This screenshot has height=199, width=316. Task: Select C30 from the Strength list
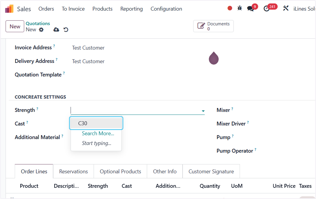pyautogui.click(x=96, y=123)
